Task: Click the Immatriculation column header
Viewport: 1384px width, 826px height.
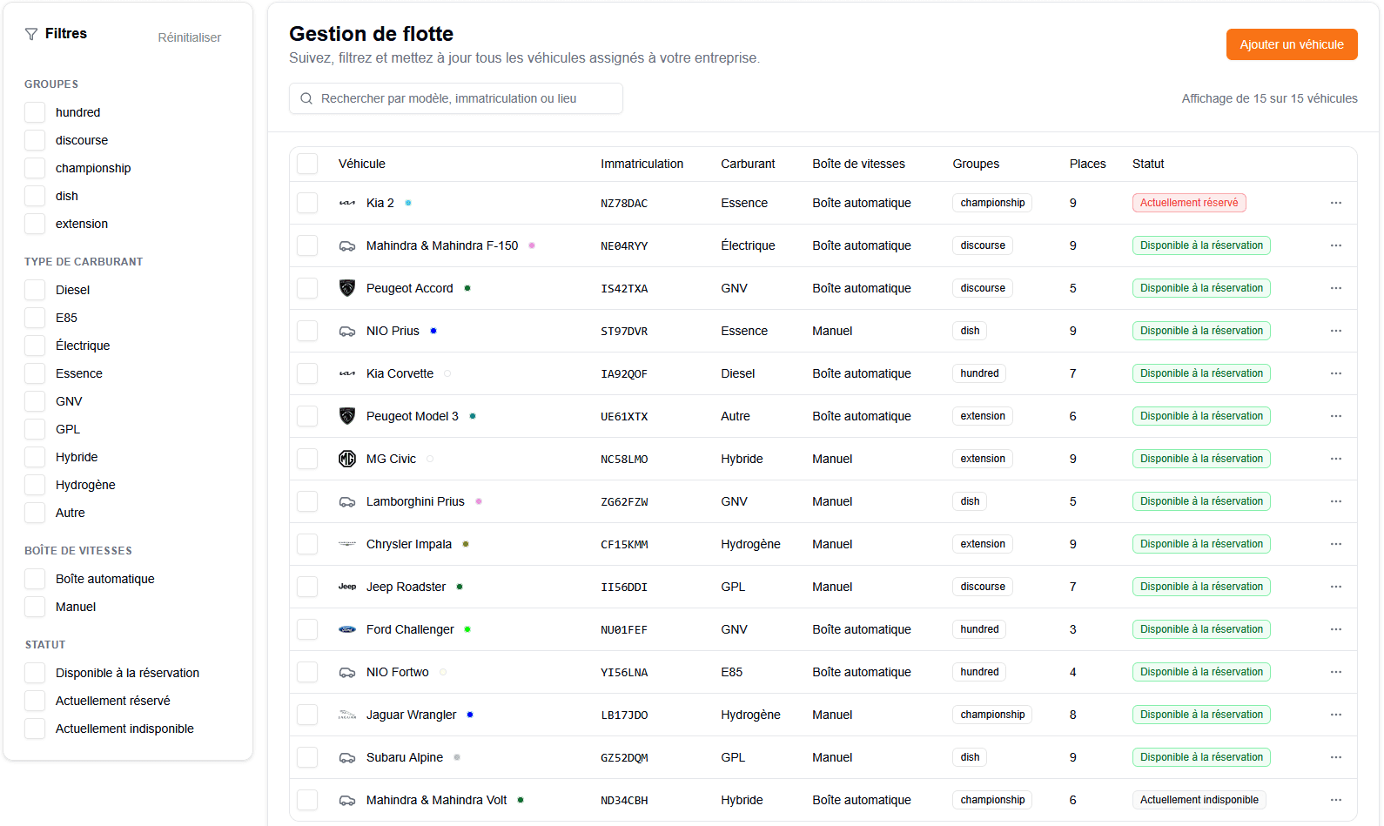Action: pos(642,164)
